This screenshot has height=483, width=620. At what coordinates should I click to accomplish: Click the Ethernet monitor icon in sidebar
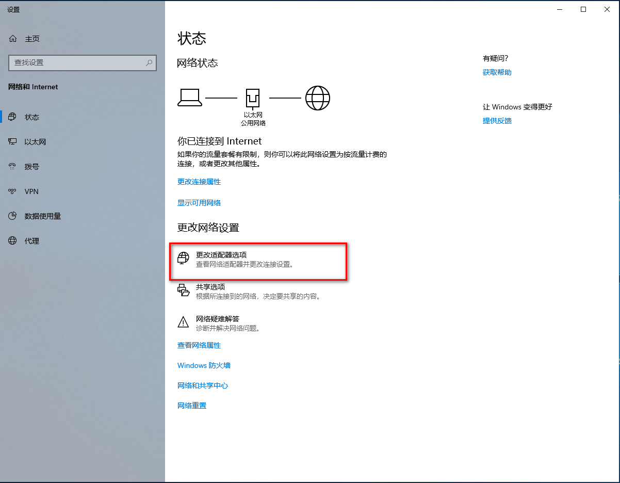(13, 142)
